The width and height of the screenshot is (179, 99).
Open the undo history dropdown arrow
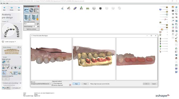point(5,88)
